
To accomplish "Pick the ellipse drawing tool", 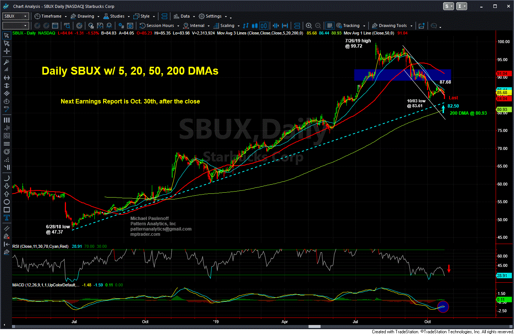I will click(6, 202).
